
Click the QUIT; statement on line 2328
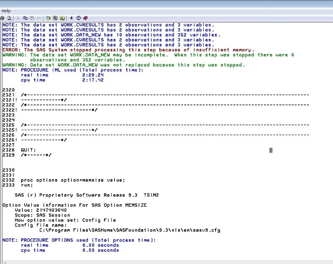point(28,150)
